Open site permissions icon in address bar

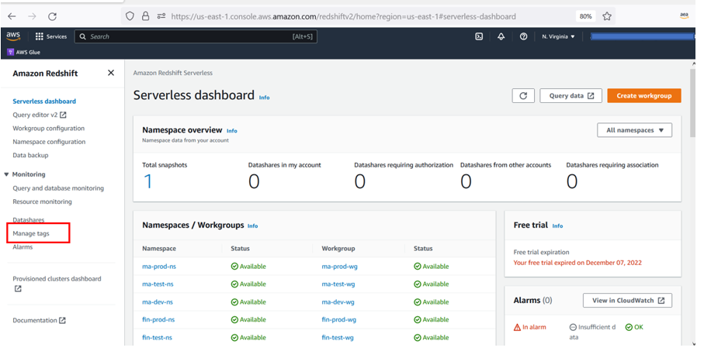tap(161, 16)
